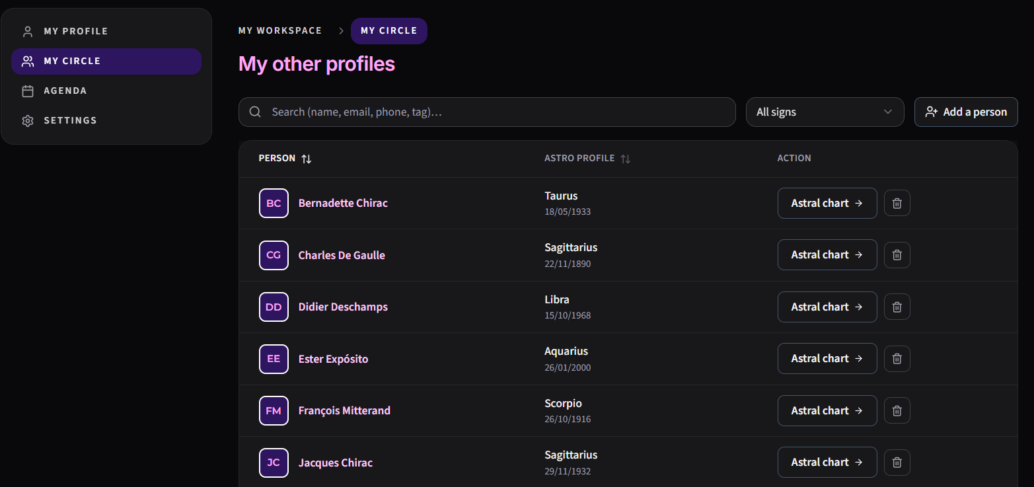The width and height of the screenshot is (1034, 487).
Task: View Ester Expósito's Astral chart
Action: pos(827,358)
